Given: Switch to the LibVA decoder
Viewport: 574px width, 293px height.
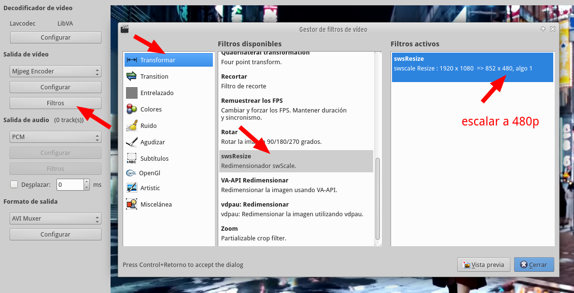Looking at the screenshot, I should point(65,23).
